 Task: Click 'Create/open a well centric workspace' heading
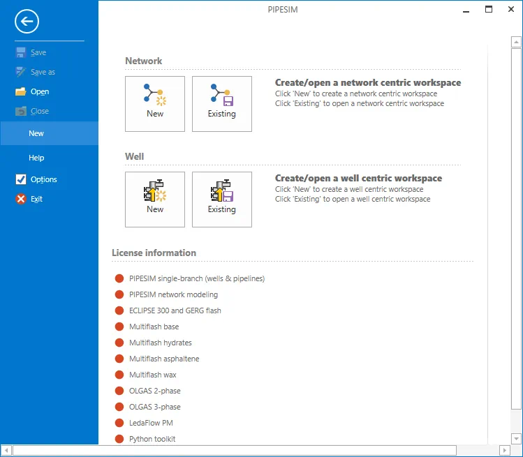click(x=359, y=178)
